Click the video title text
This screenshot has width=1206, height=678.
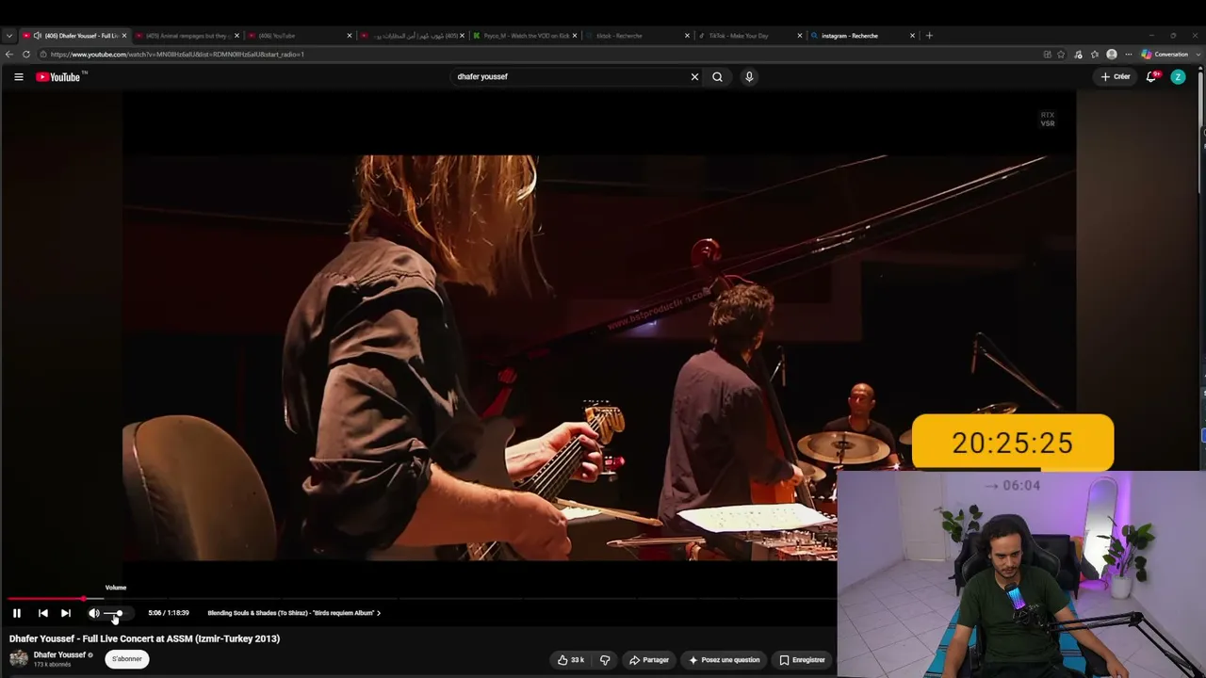(144, 638)
